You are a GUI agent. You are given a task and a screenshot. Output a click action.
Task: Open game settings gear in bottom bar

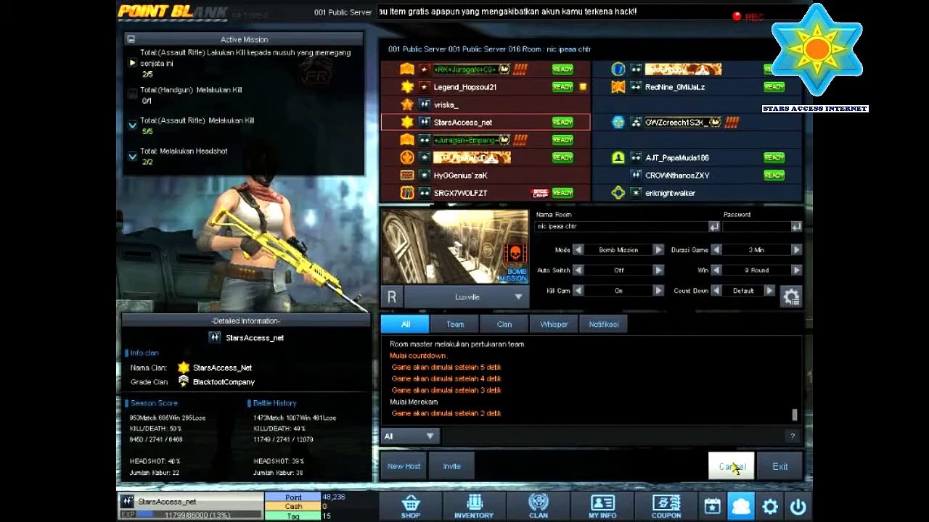click(770, 506)
